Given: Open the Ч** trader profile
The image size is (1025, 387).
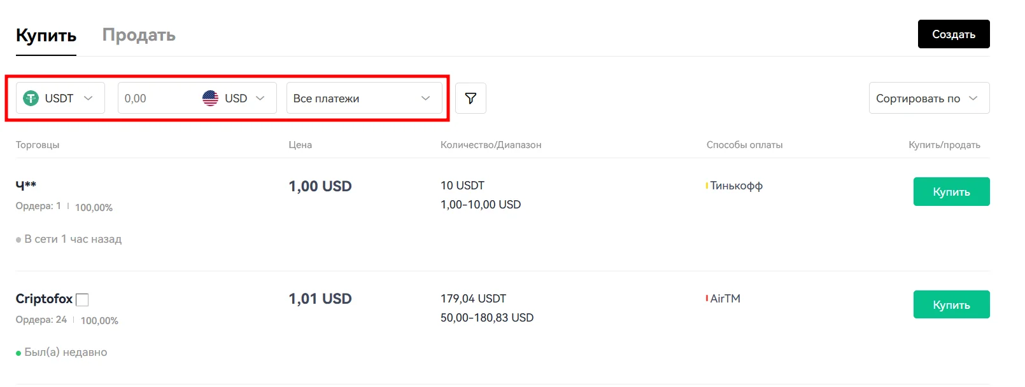Looking at the screenshot, I should 26,186.
